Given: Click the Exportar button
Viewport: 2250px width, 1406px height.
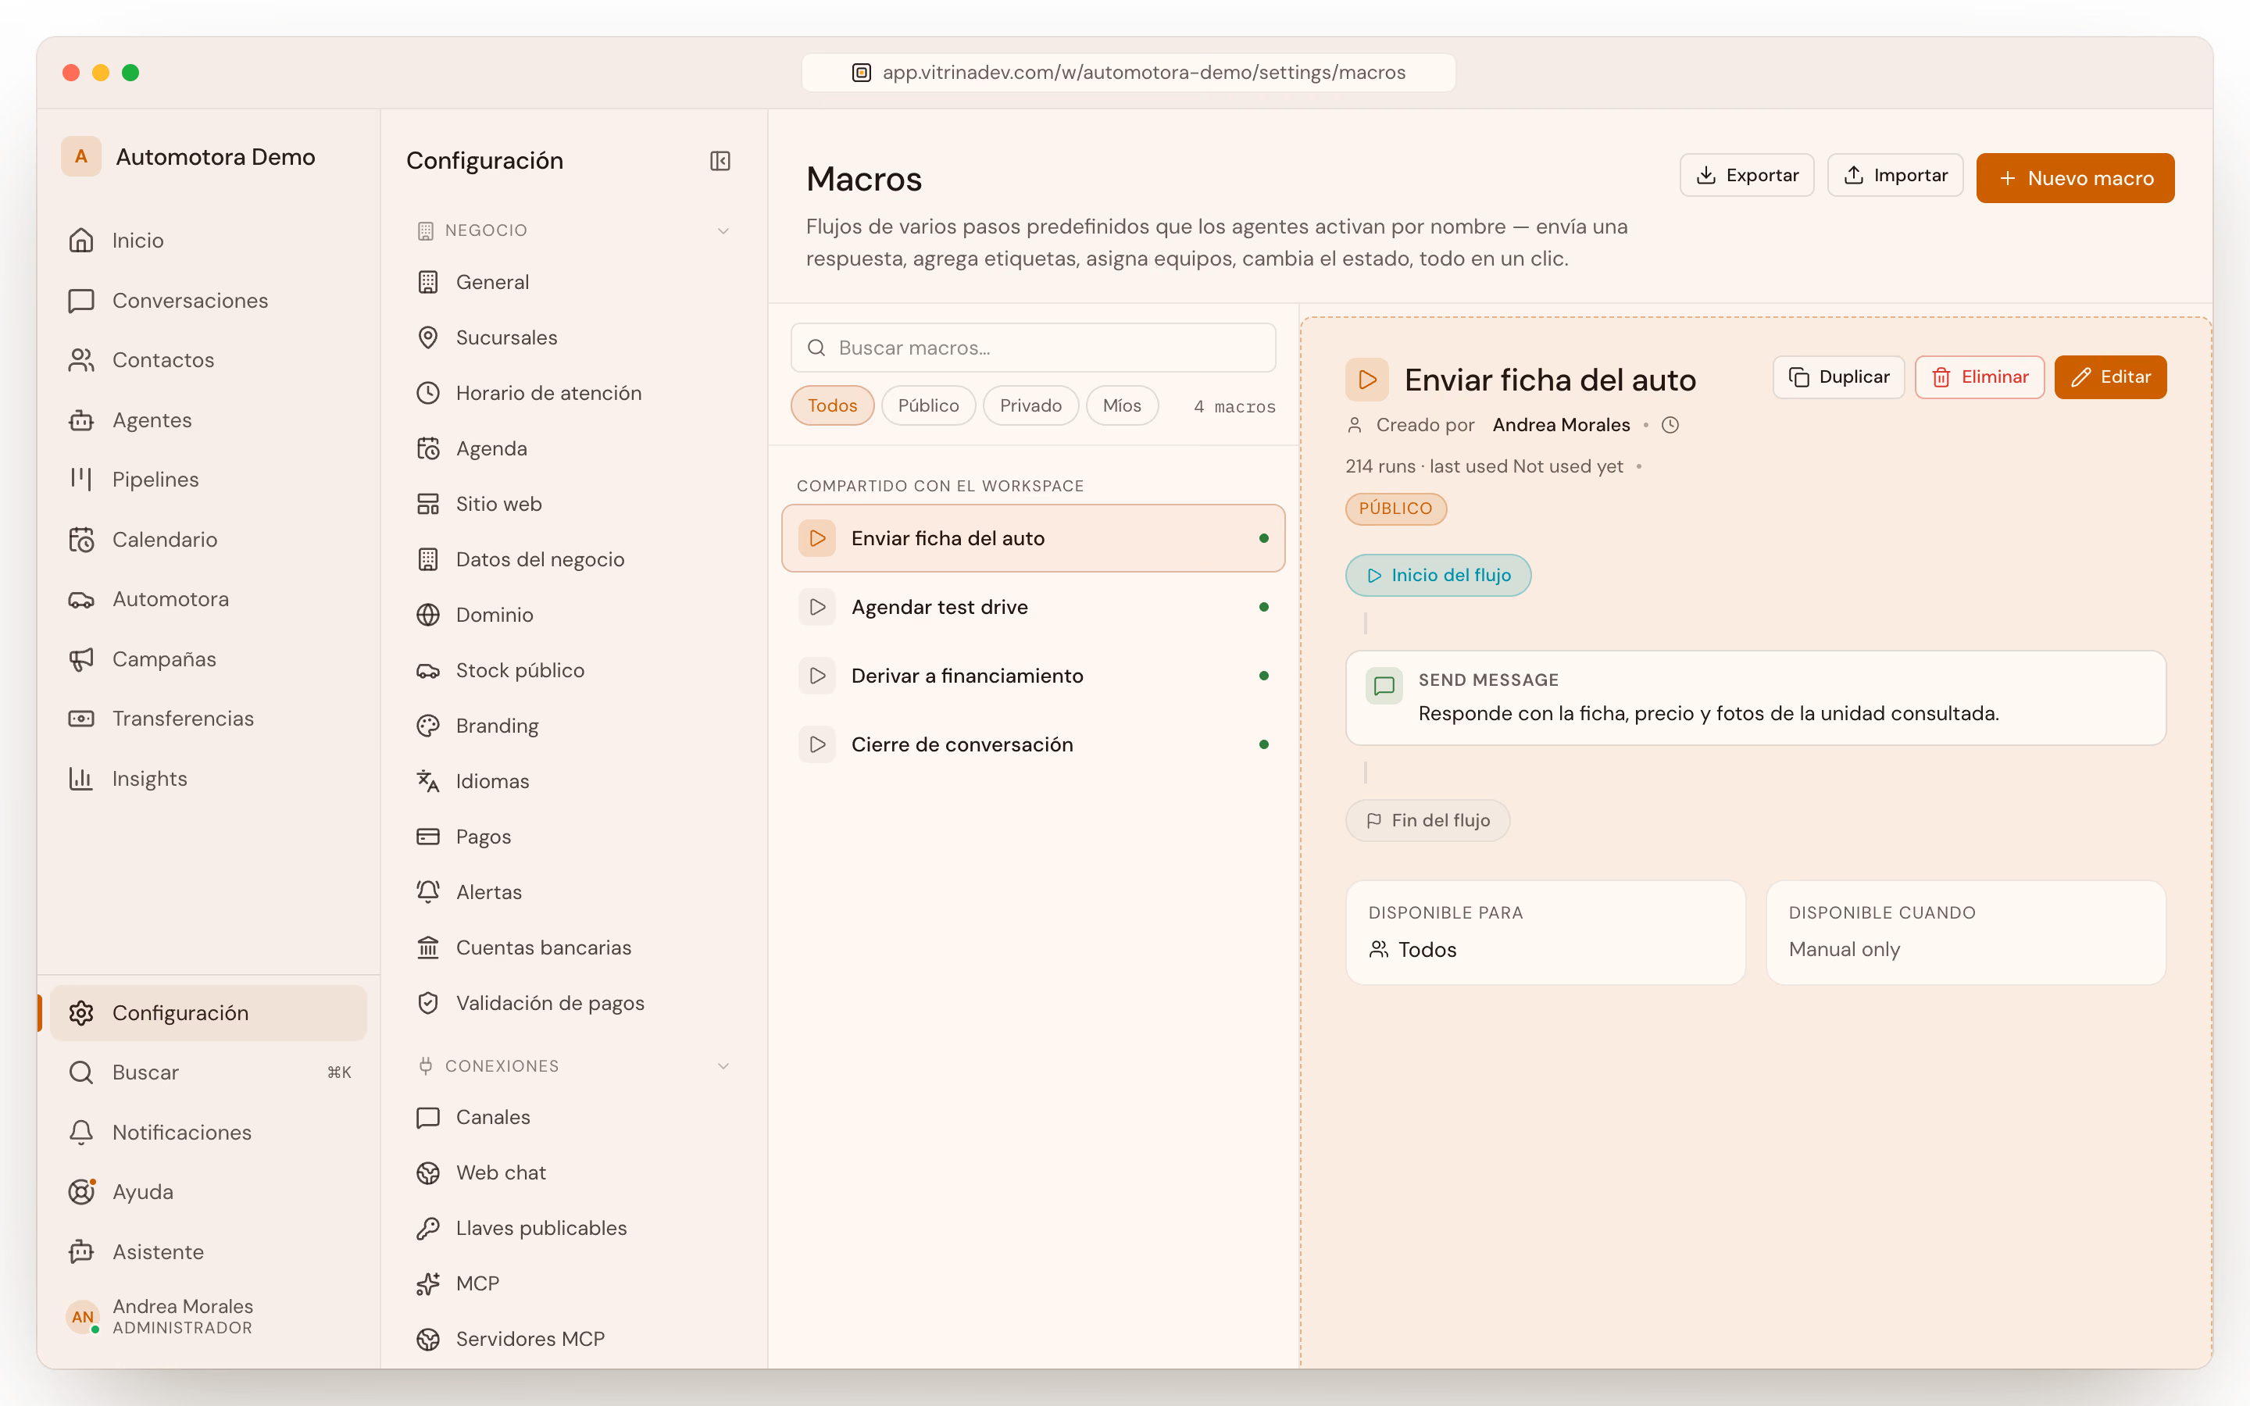Looking at the screenshot, I should click(1746, 175).
